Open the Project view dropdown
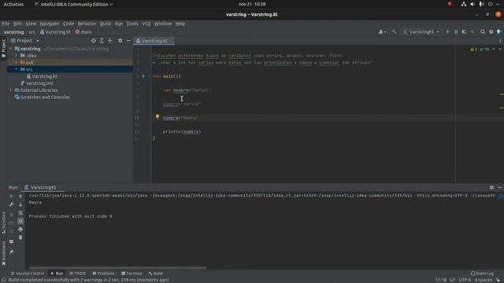 [25, 41]
